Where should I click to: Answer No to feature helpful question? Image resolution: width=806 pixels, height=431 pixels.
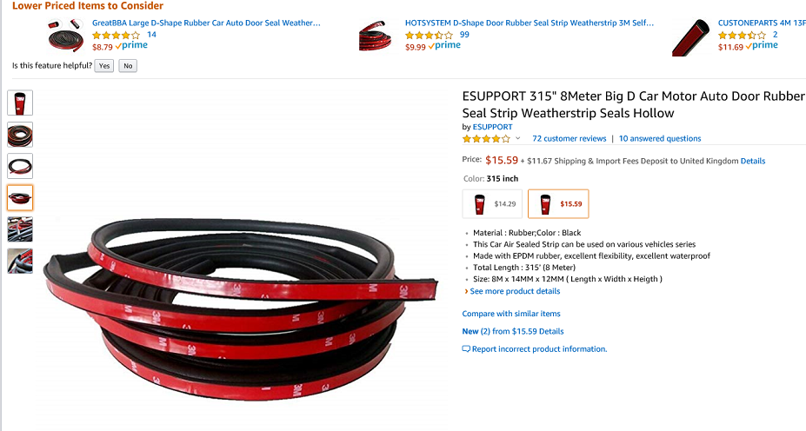[128, 66]
